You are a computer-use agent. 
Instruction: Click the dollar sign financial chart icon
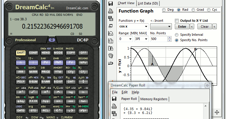point(111,48)
